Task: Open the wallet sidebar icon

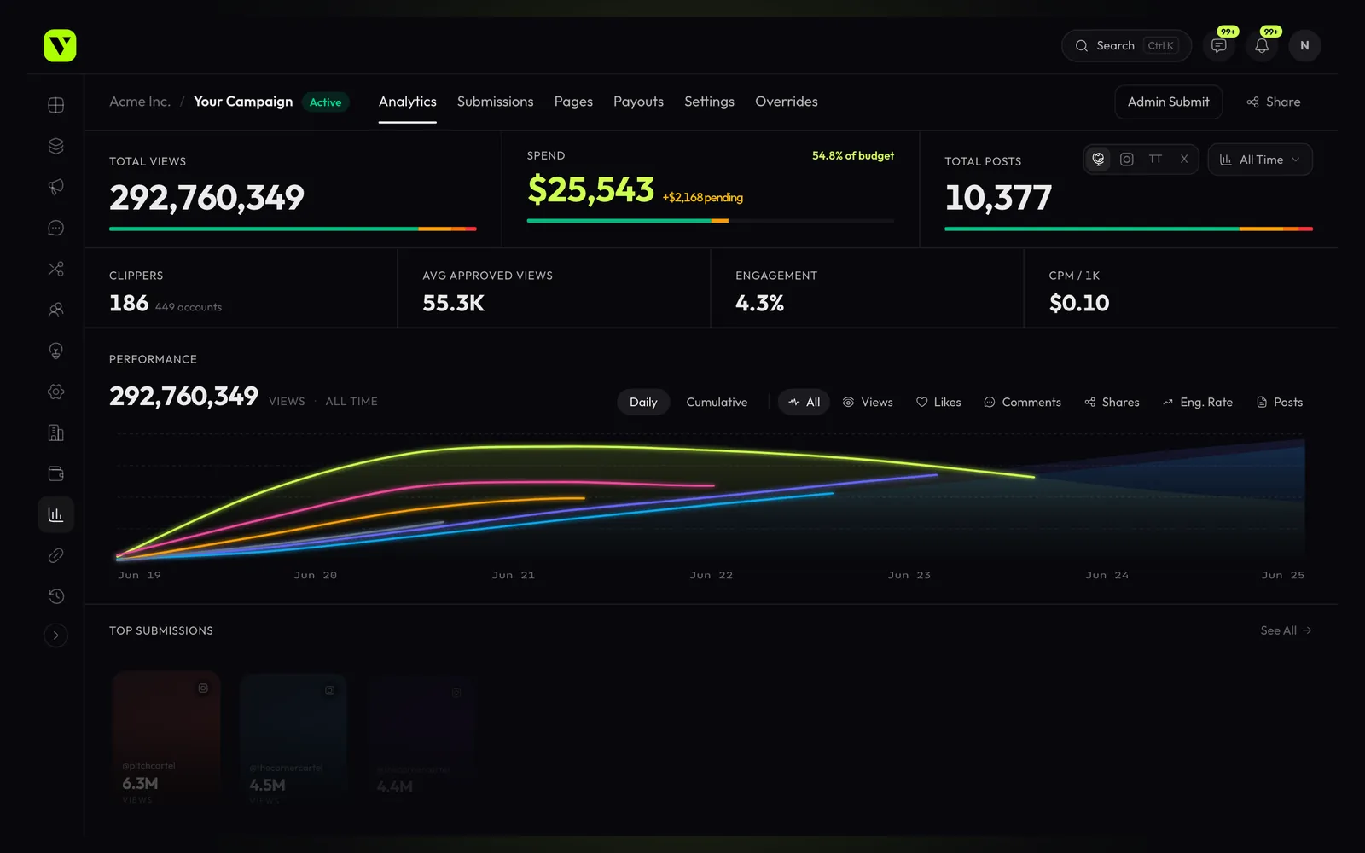Action: tap(56, 473)
